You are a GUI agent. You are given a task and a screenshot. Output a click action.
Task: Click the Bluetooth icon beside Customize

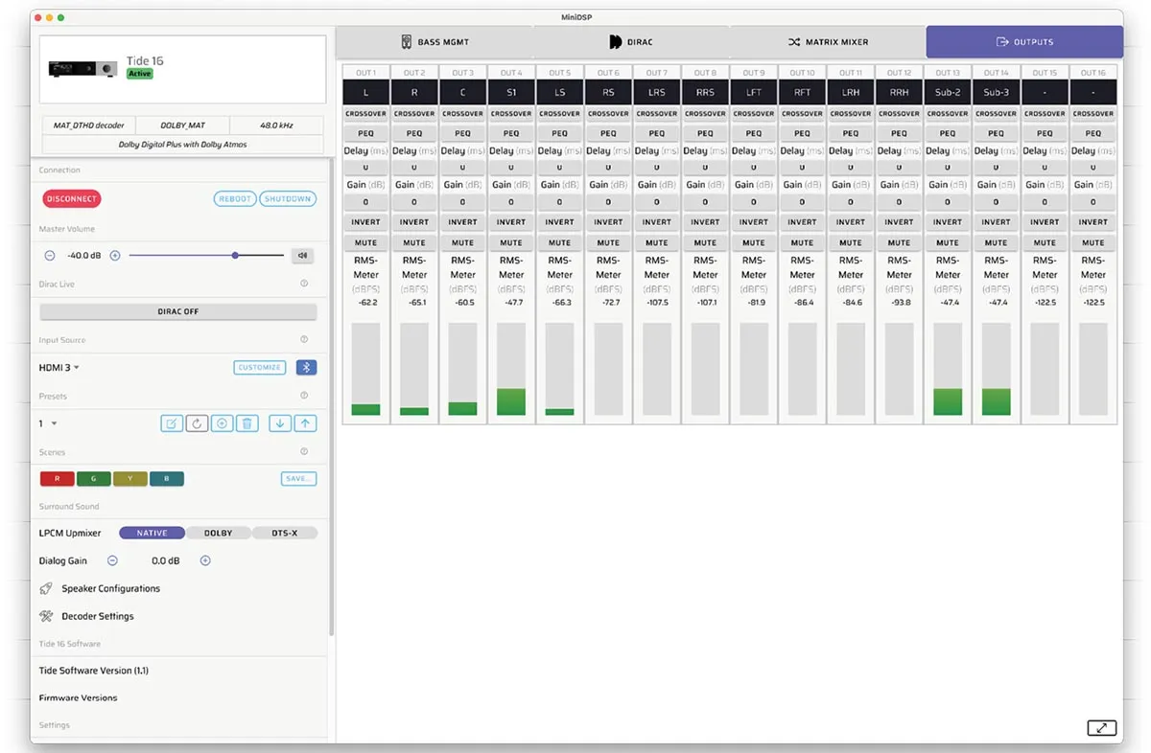tap(306, 367)
